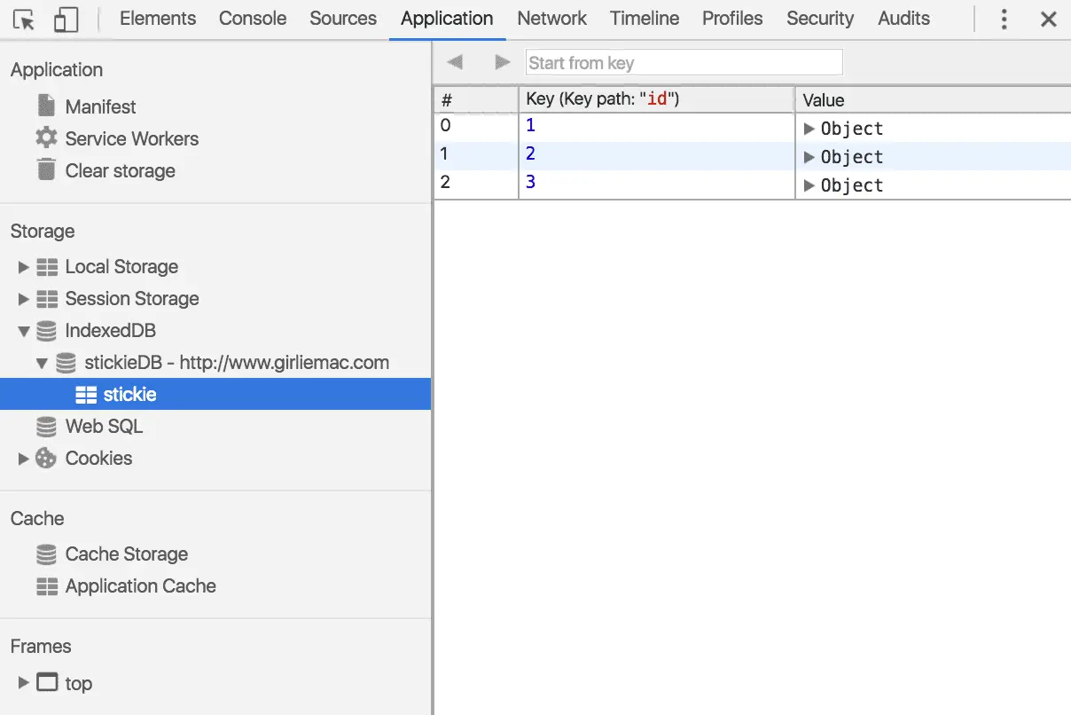Viewport: 1071px width, 715px height.
Task: Open the Application Cache item
Action: point(126,586)
